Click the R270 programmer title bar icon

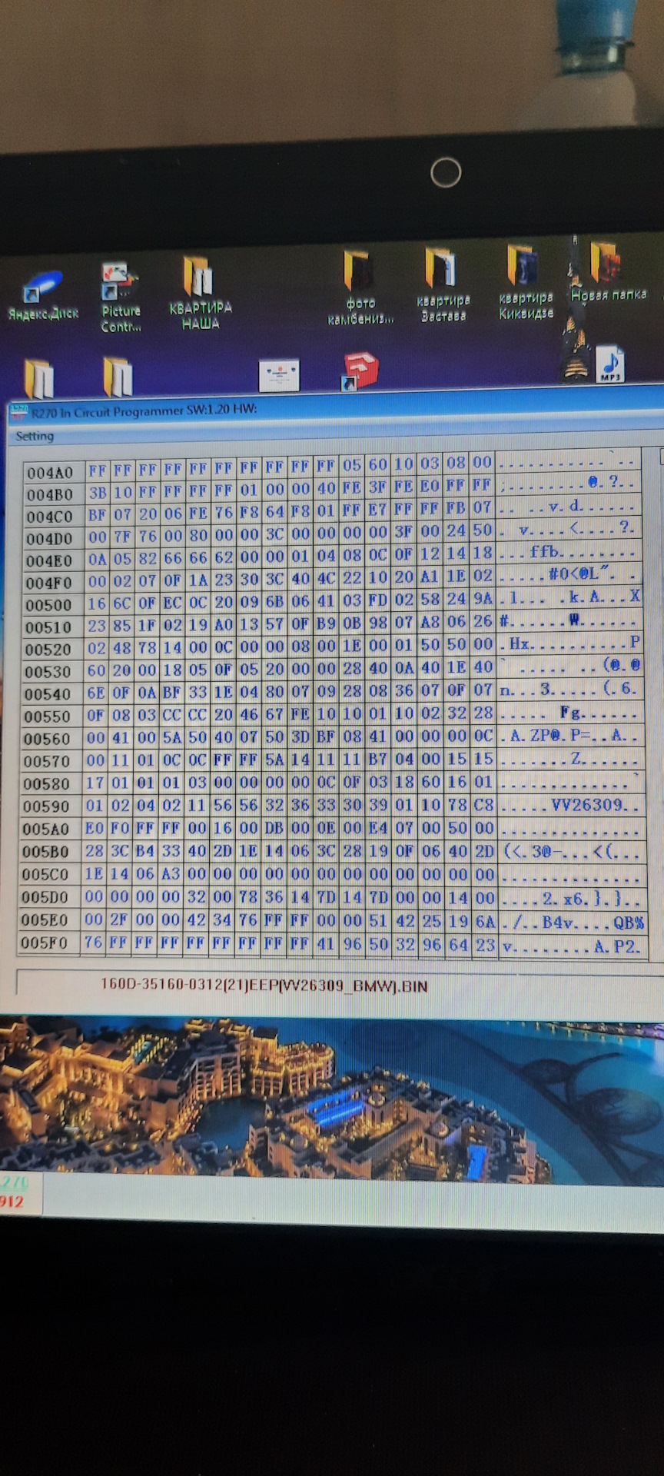coord(19,413)
